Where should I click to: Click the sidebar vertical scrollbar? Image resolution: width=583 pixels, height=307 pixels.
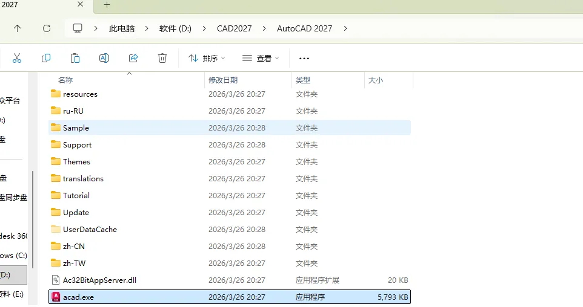pyautogui.click(x=33, y=219)
